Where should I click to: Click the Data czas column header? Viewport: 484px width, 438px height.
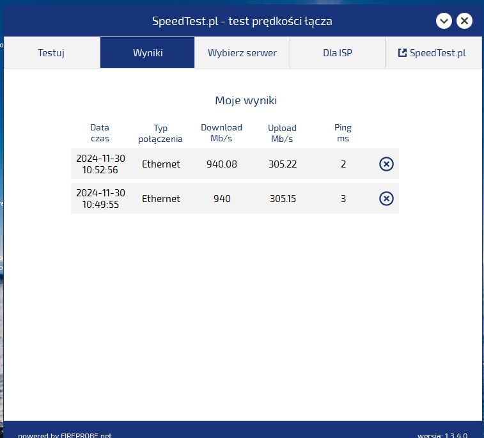point(100,133)
